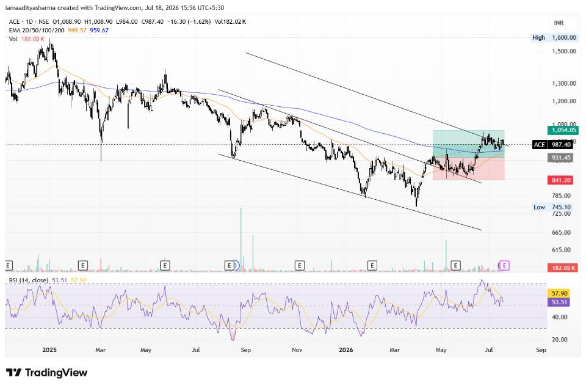This screenshot has height=388, width=586.
Task: Click the Low 745.10 price label
Action: [552, 207]
